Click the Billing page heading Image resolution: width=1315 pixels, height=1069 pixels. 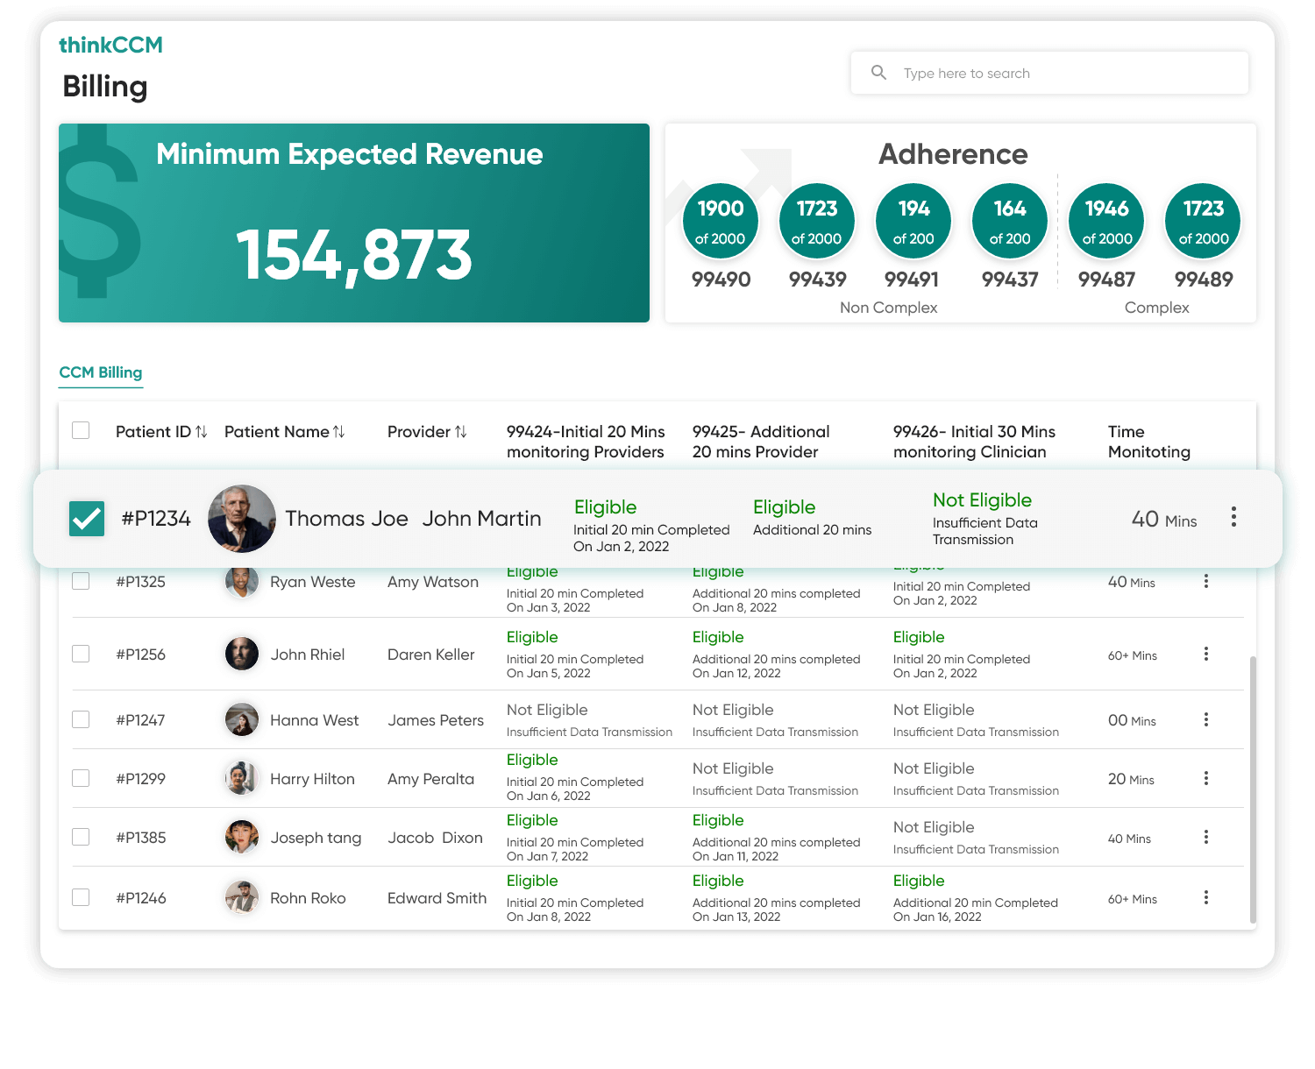pos(104,87)
